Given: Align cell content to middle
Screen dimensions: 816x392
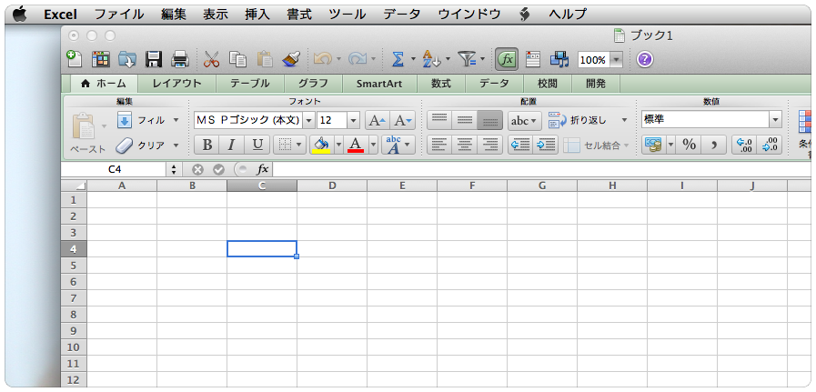Looking at the screenshot, I should click(x=465, y=120).
